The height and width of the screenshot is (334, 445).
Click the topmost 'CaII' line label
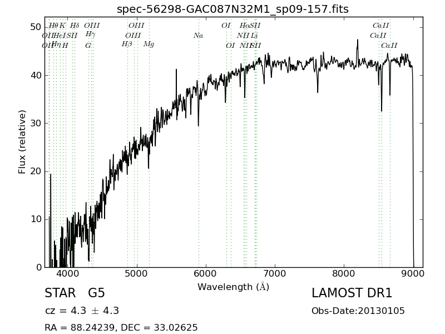pyautogui.click(x=381, y=26)
